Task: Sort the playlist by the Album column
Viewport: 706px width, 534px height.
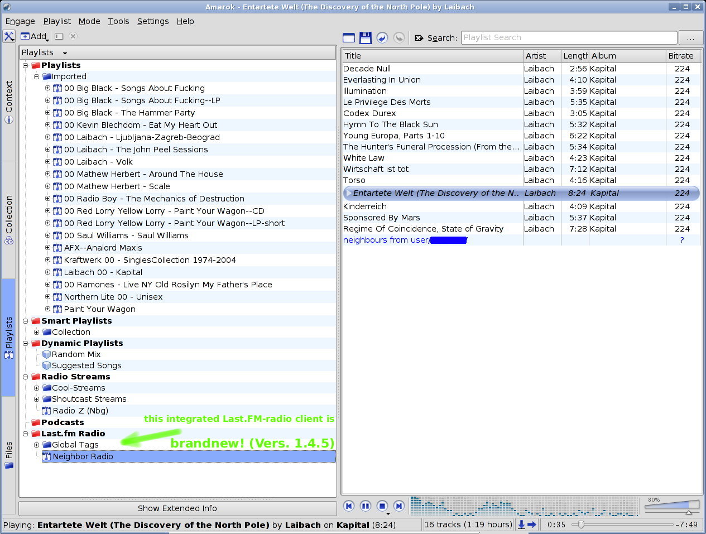Action: coord(627,56)
